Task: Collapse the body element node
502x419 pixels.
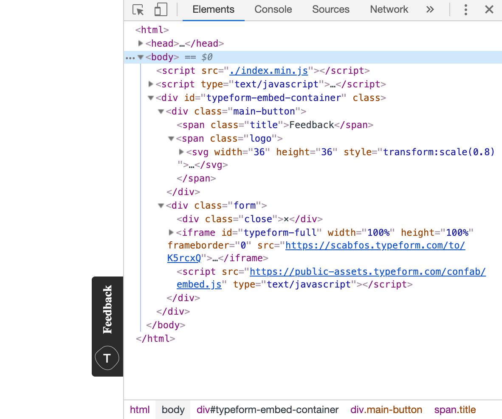Action: coord(140,57)
